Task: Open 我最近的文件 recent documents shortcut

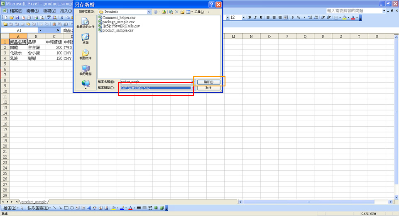Action: coord(86,23)
